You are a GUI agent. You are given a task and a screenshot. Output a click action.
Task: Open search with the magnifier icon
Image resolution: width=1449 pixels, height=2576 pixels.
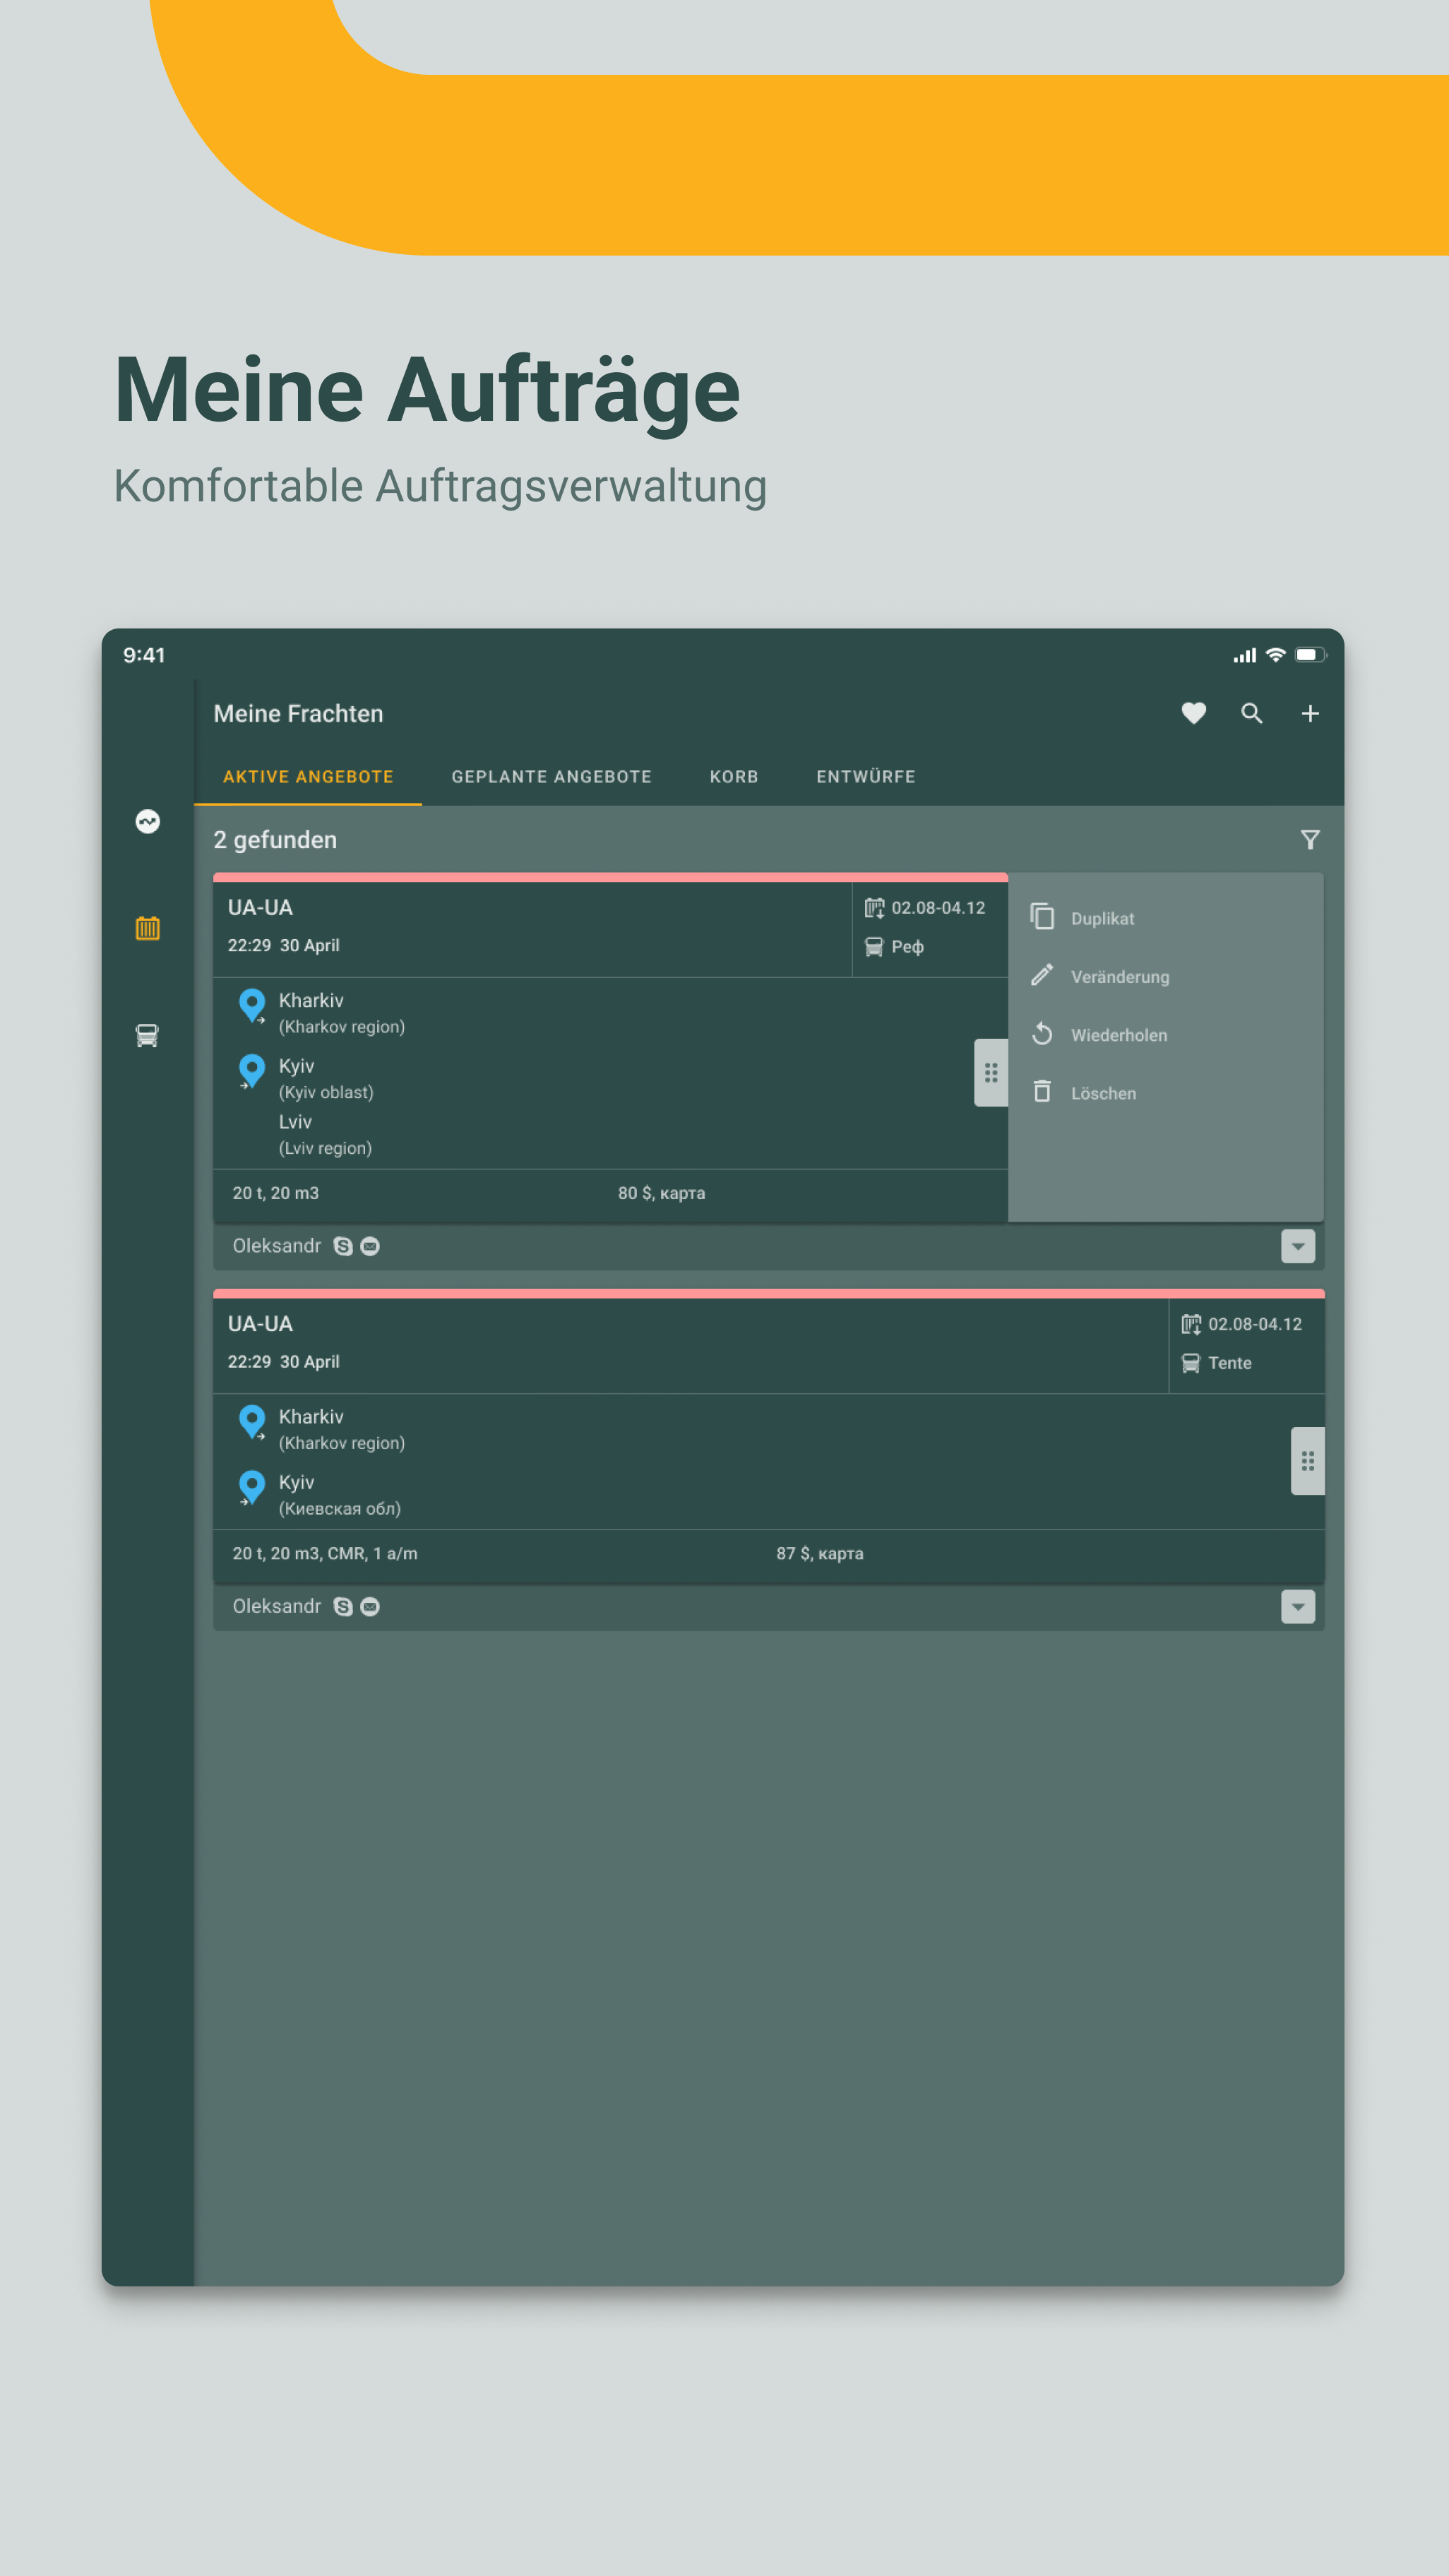(1251, 713)
